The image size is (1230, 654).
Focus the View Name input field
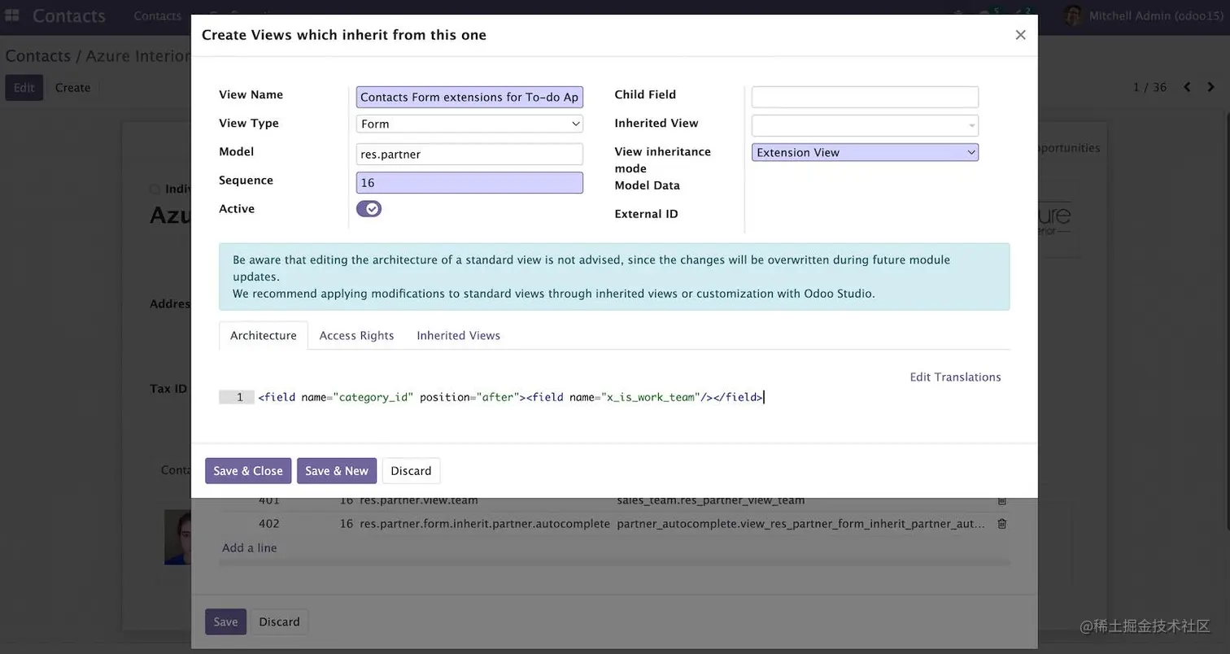point(469,97)
